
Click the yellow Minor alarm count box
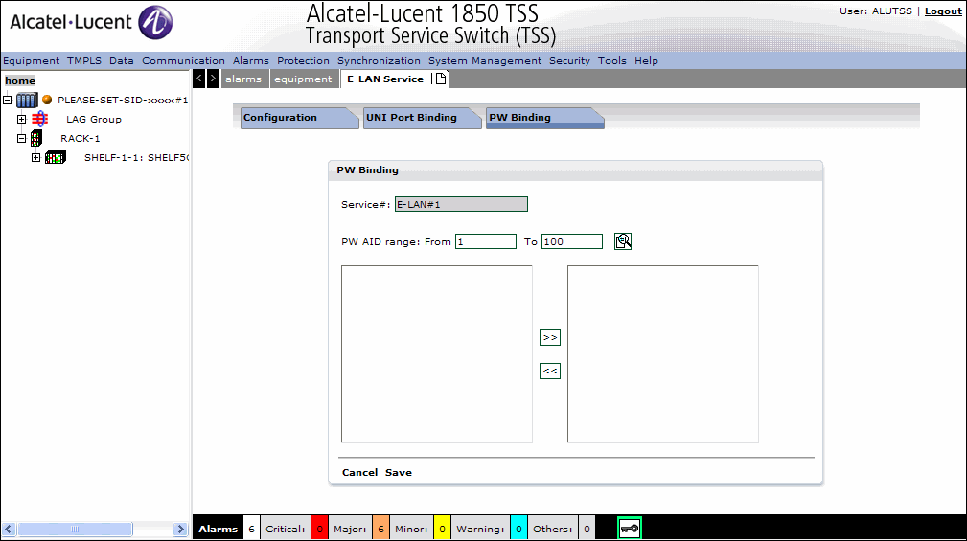(x=442, y=529)
